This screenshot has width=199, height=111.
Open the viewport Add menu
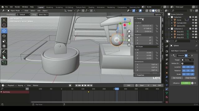coord(39,11)
